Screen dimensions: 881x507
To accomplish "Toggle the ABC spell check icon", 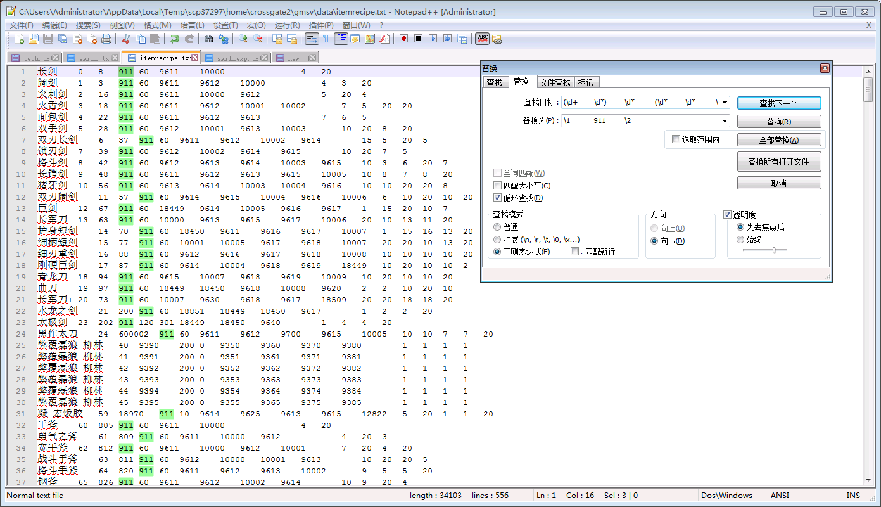I will [482, 39].
